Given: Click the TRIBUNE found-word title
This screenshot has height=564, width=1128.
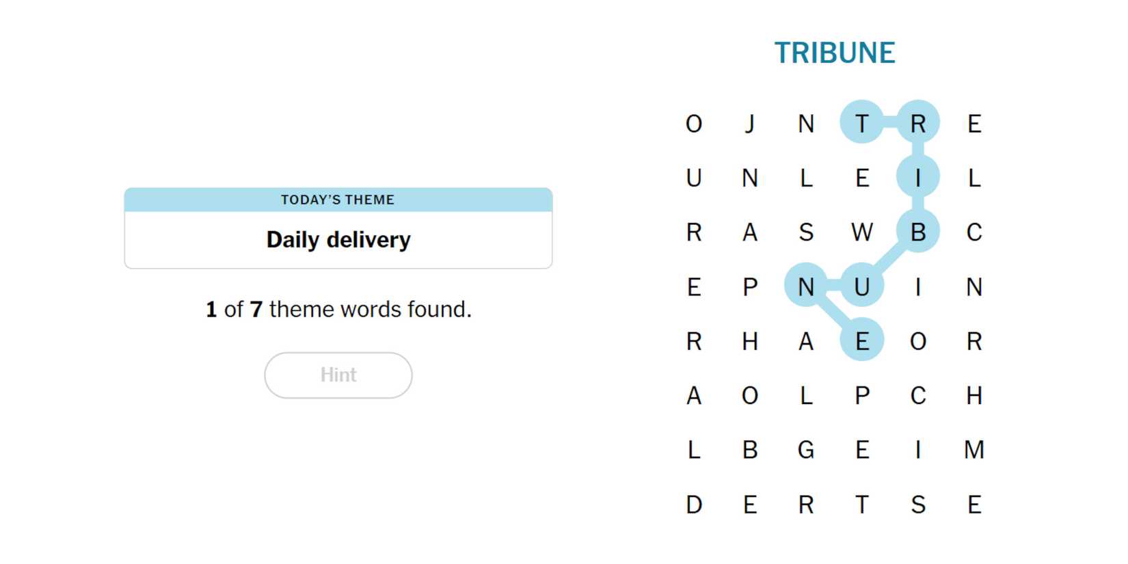Looking at the screenshot, I should (x=834, y=53).
